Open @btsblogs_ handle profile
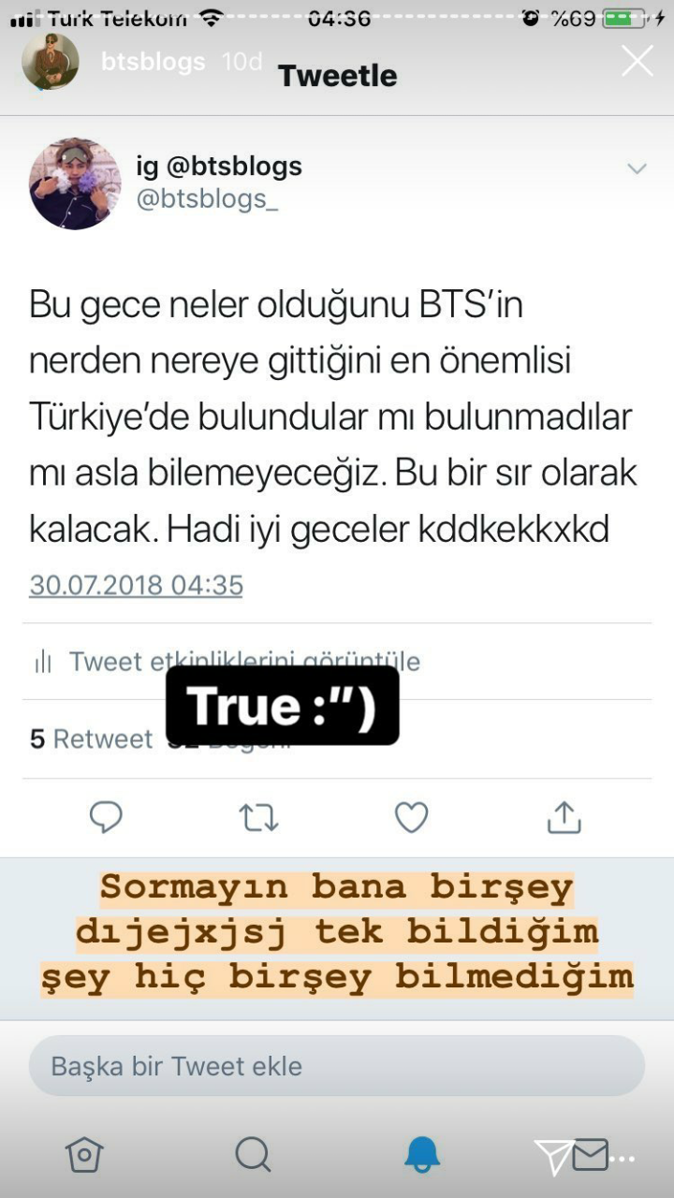This screenshot has height=1198, width=674. point(208,199)
